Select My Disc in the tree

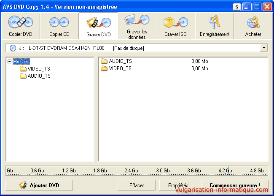pyautogui.click(x=21, y=62)
